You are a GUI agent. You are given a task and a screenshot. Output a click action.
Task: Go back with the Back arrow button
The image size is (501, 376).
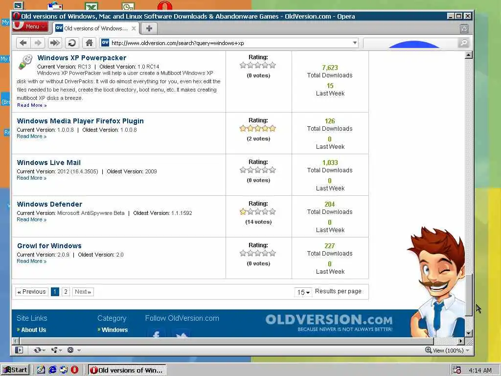coord(23,43)
